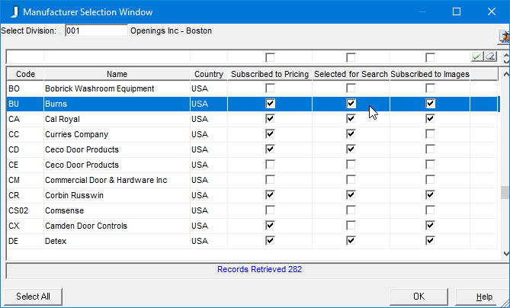The width and height of the screenshot is (510, 308).
Task: Uncheck Subscribed to Images for Cal Royal
Action: coord(430,119)
